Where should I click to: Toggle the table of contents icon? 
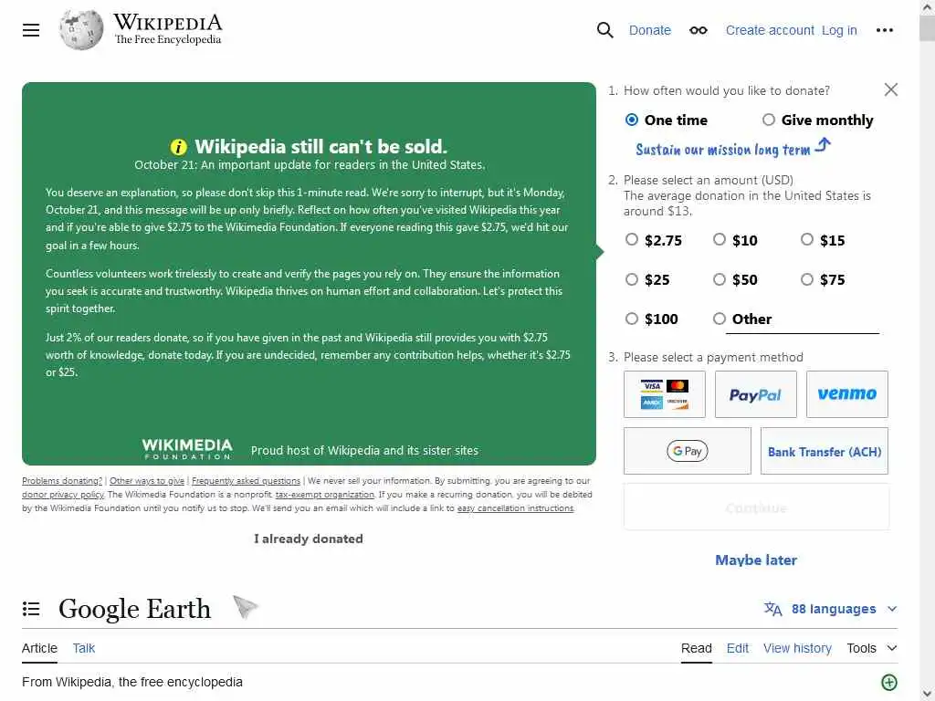(x=31, y=609)
